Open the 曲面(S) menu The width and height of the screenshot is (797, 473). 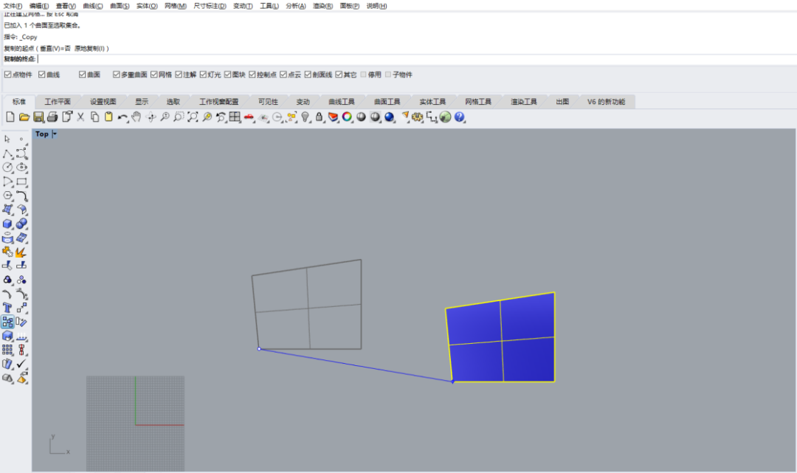(x=120, y=6)
